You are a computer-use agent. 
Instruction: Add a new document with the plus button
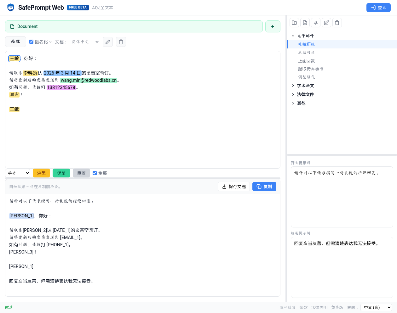pos(273,26)
